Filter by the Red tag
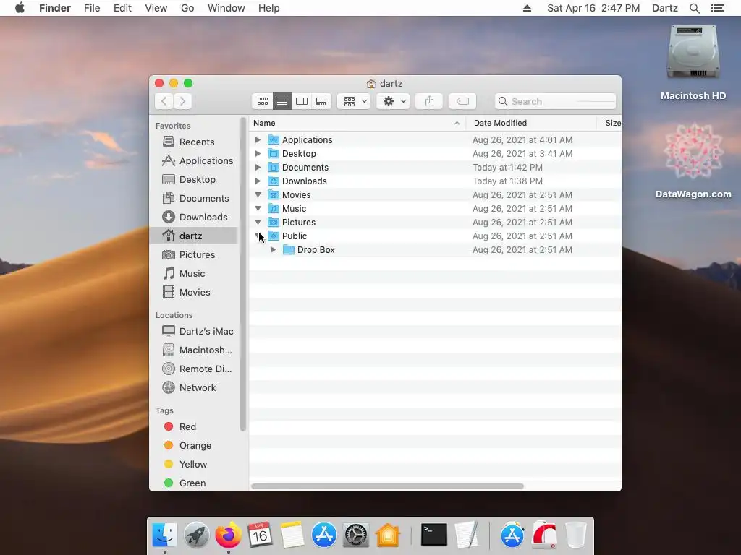This screenshot has height=555, width=741. point(194,426)
